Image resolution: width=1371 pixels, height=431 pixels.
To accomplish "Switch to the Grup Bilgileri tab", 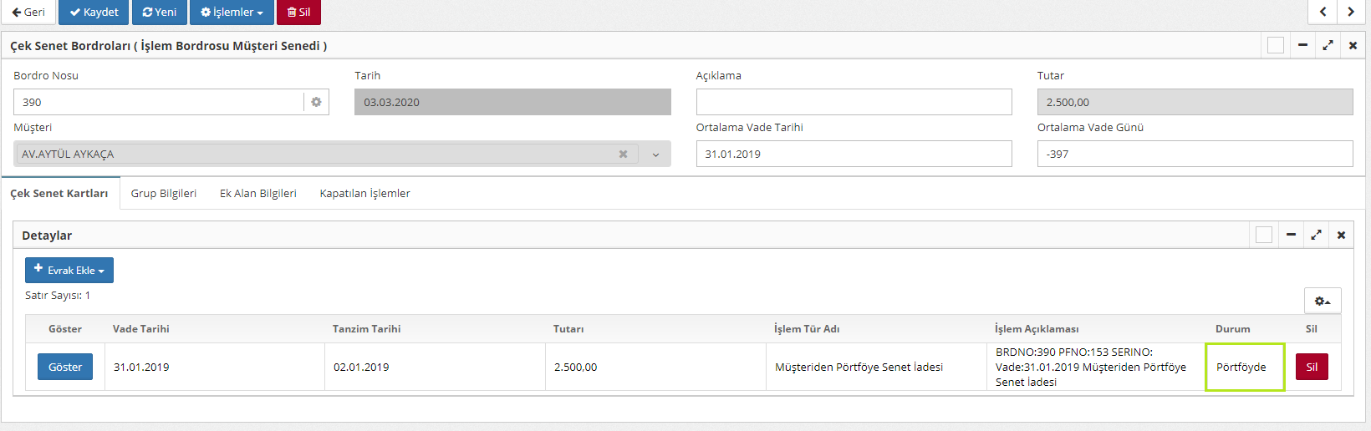I will pyautogui.click(x=164, y=194).
